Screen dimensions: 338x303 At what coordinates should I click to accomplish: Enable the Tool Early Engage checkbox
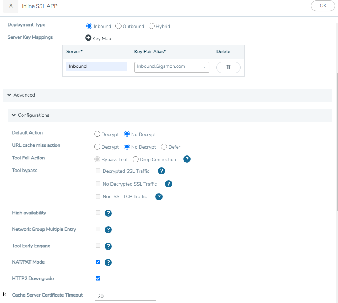click(x=98, y=246)
